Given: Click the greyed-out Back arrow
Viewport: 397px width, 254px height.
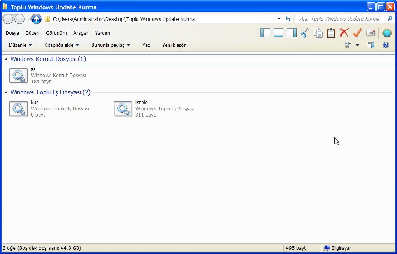Looking at the screenshot, I should coord(8,19).
